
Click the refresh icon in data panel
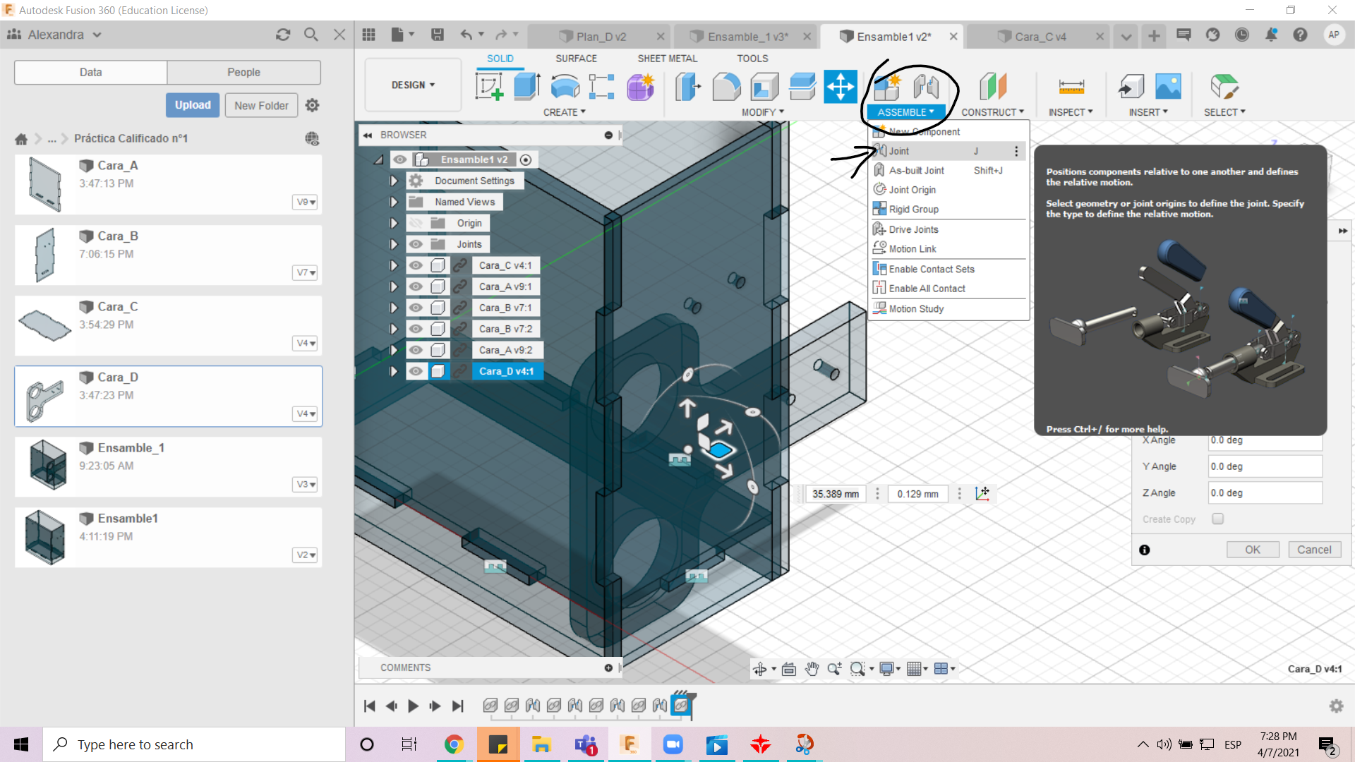coord(283,35)
